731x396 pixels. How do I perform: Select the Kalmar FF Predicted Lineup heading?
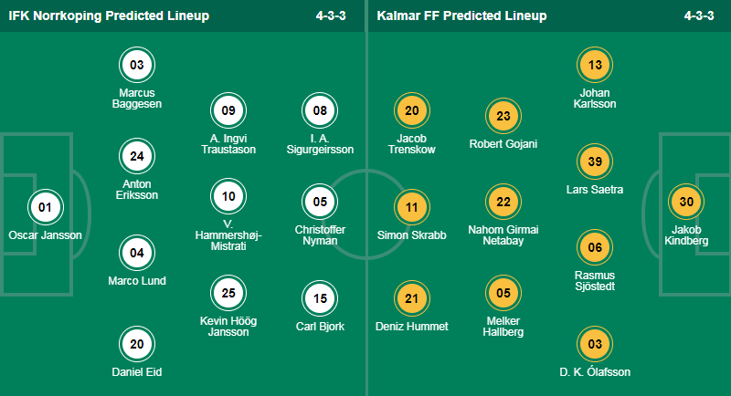pos(461,16)
